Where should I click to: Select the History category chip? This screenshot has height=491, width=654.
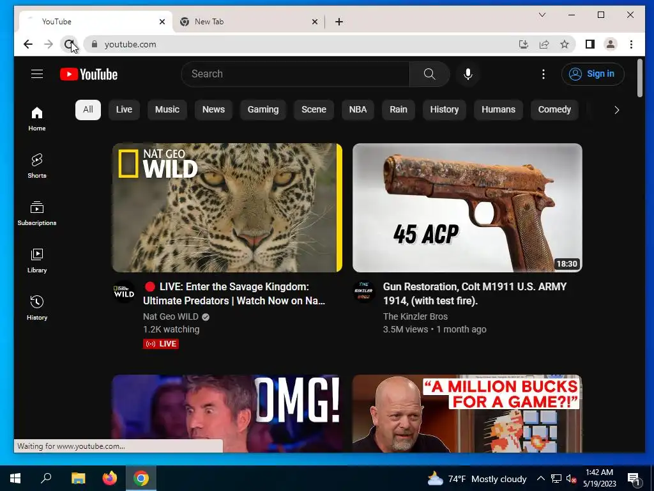[445, 110]
